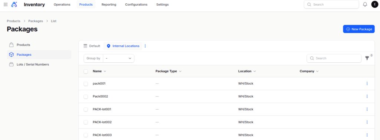Open the PACK-lot001 package record
The height and width of the screenshot is (140, 380).
tap(102, 109)
